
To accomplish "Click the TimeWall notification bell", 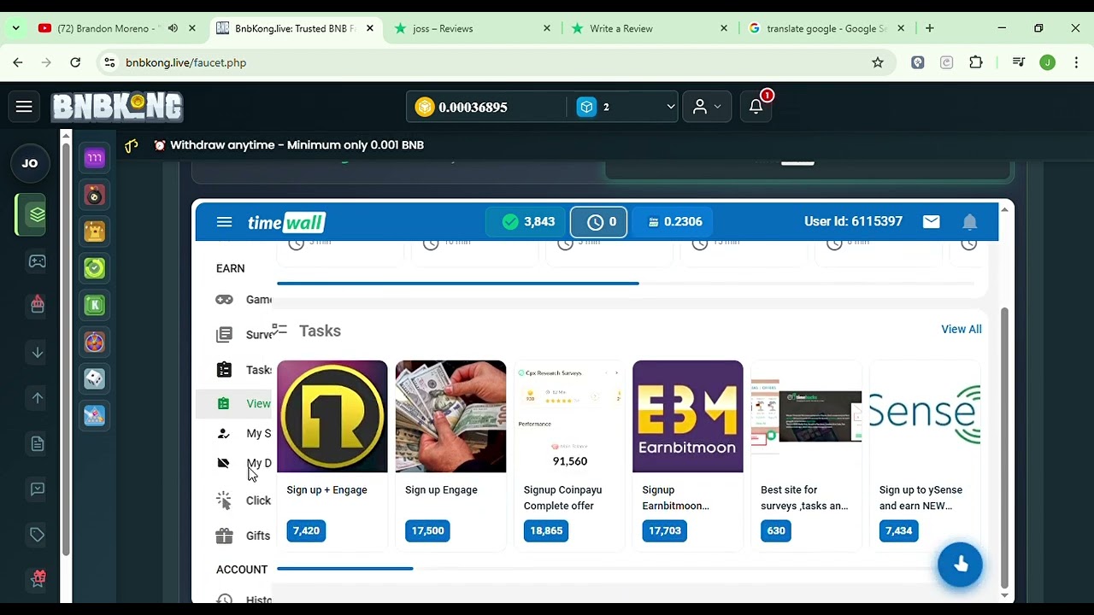I will [969, 222].
